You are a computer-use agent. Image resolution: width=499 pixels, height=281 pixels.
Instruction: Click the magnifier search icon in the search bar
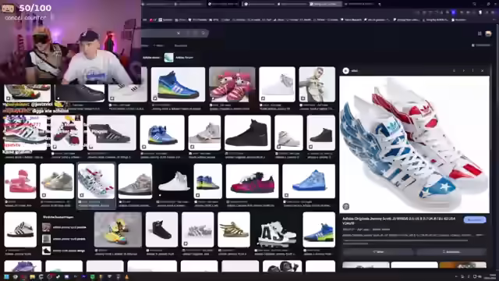pyautogui.click(x=203, y=33)
